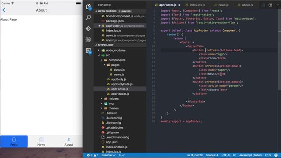
Task: Click the module.export line in editor
Action: click(x=181, y=121)
